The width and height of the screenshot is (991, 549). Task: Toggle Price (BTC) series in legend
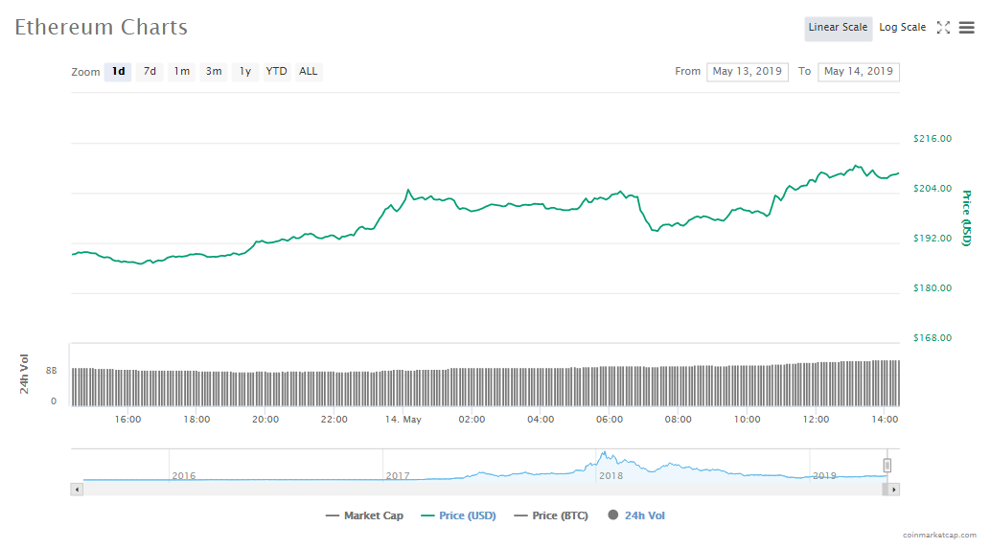click(x=549, y=515)
